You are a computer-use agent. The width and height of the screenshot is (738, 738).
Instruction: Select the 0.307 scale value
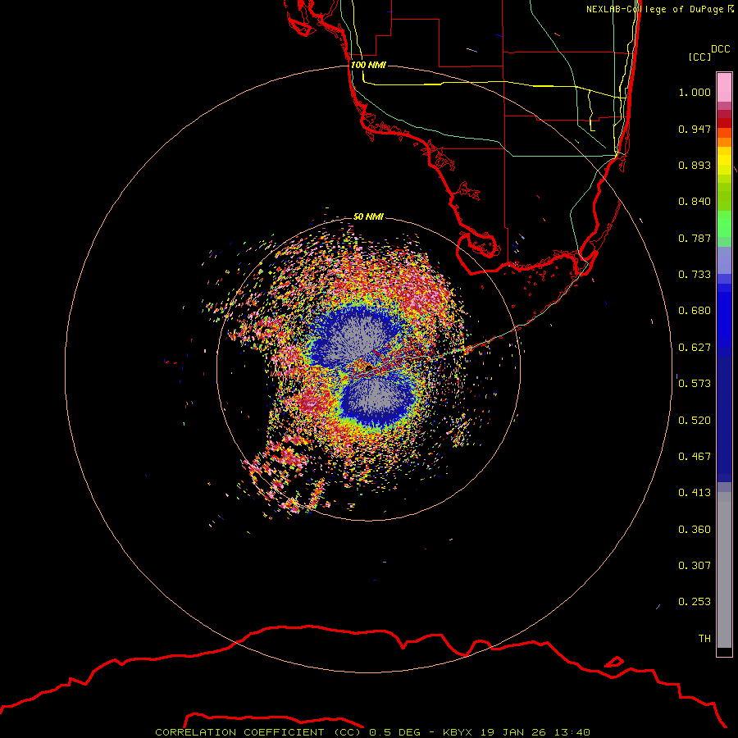(x=695, y=566)
